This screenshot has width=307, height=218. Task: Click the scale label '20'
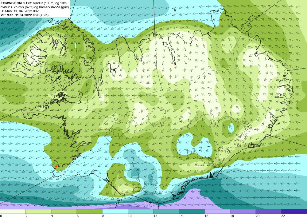(x=258, y=216)
